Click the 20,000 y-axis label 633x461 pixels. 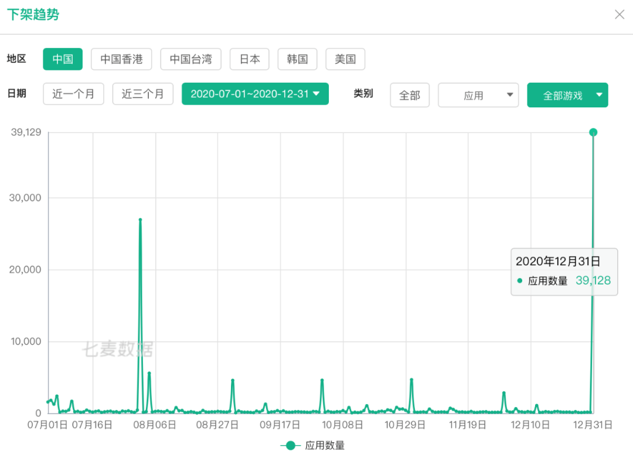pyautogui.click(x=25, y=270)
